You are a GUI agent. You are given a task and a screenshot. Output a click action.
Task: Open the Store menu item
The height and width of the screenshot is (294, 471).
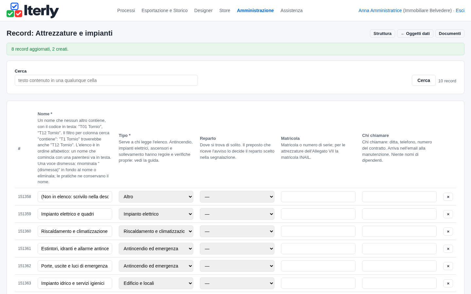point(225,10)
